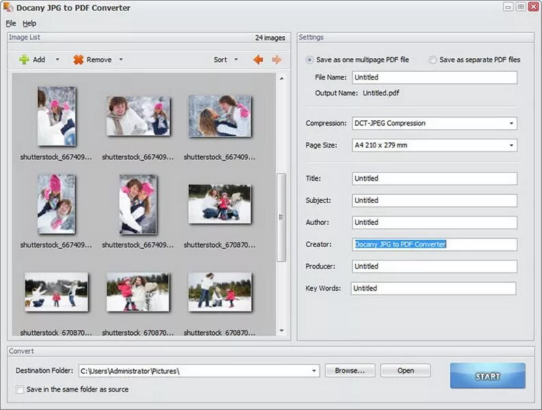Click the orange X Remove icon
542x410 pixels.
[79, 59]
